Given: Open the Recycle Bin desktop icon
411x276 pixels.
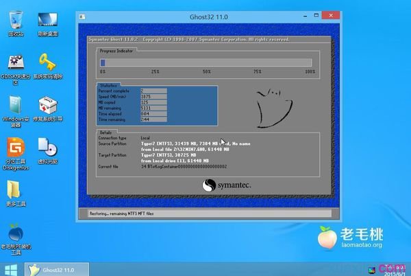Looking at the screenshot, I should (16, 23).
